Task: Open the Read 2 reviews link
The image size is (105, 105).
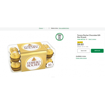Action: click(92, 39)
